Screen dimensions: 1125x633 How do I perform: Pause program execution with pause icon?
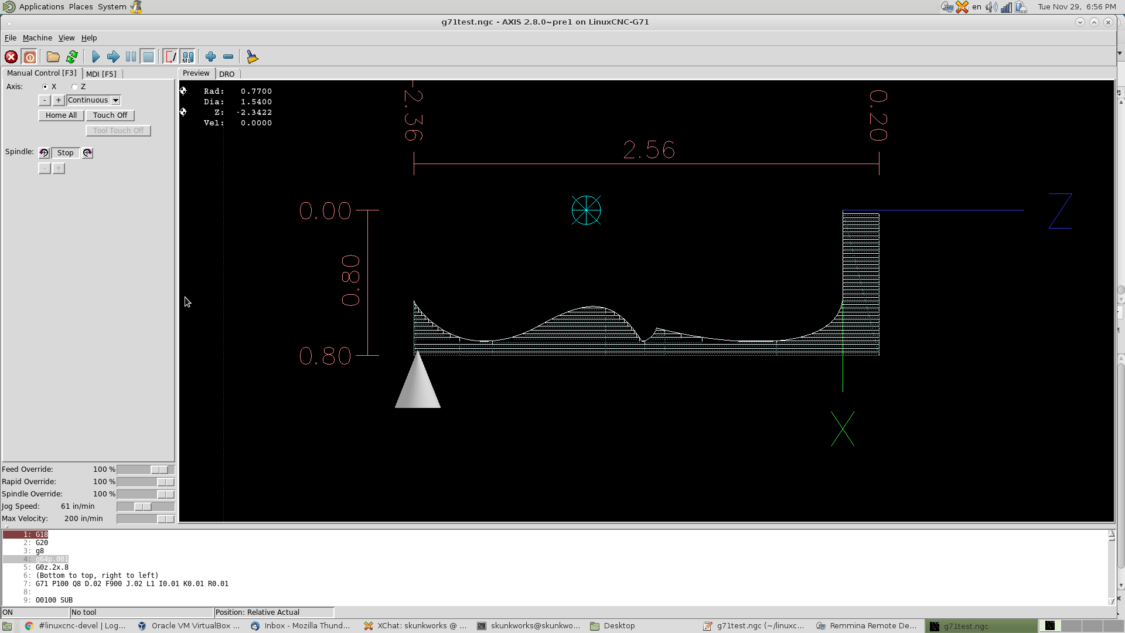[x=131, y=57]
